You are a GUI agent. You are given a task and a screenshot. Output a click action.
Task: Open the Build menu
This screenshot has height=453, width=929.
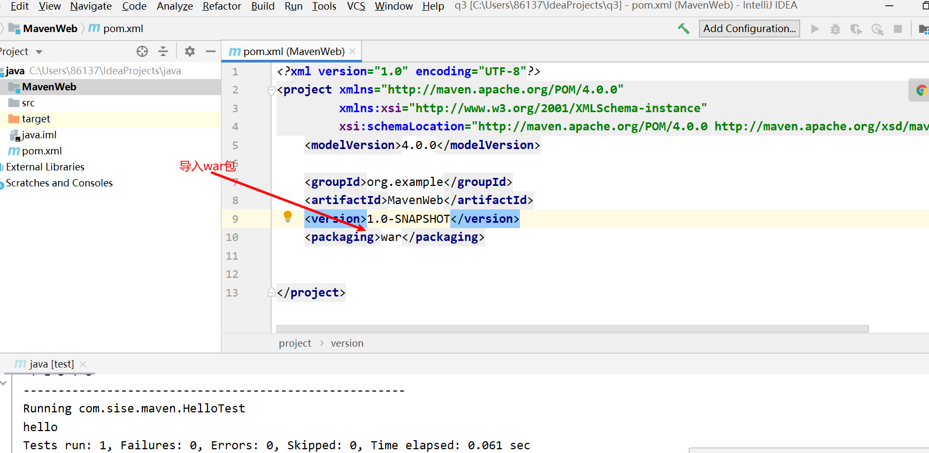(263, 6)
